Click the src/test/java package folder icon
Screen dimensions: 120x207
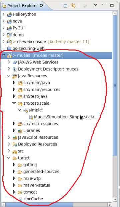click(20, 97)
